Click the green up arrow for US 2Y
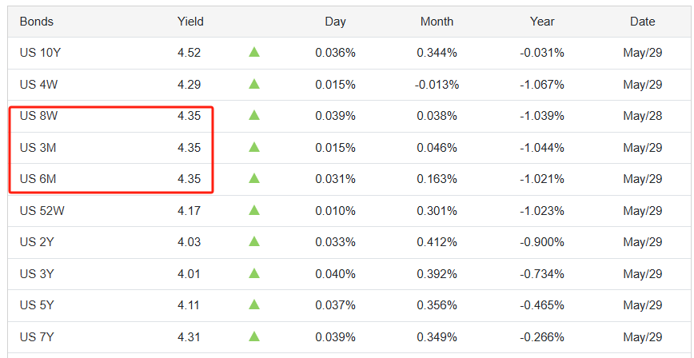The image size is (694, 358). click(x=254, y=242)
